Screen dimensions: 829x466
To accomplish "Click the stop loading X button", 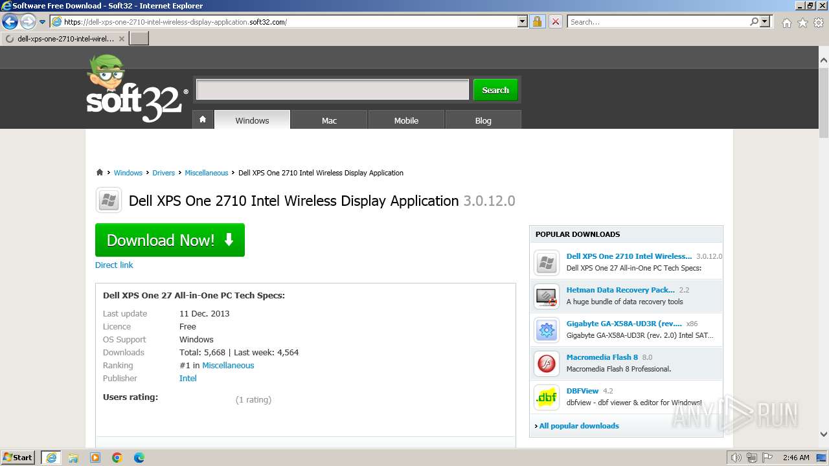I will tap(555, 21).
